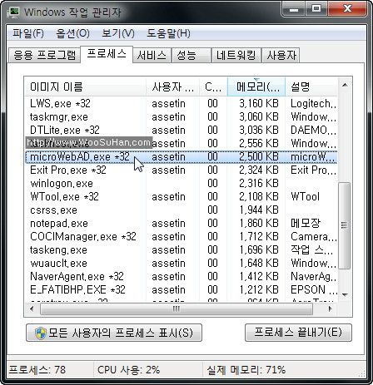Select the NaverAgent.exe *32 process
The height and width of the screenshot is (385, 373).
pyautogui.click(x=182, y=276)
